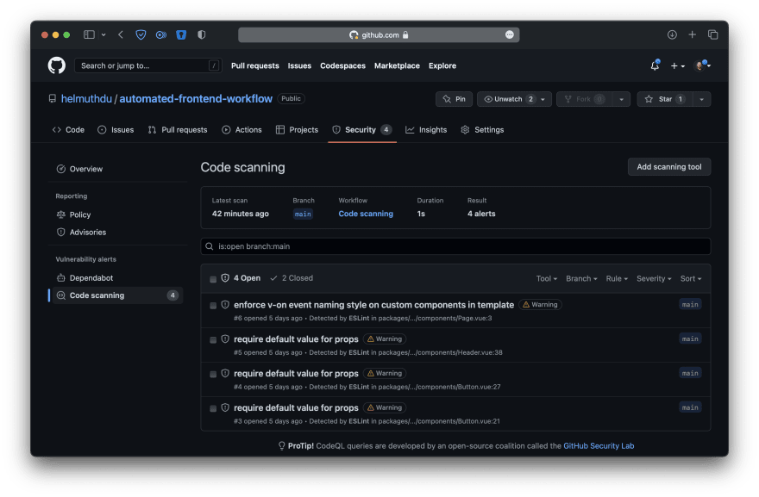Open the Rule filter dropdown
759x497 pixels.
617,278
